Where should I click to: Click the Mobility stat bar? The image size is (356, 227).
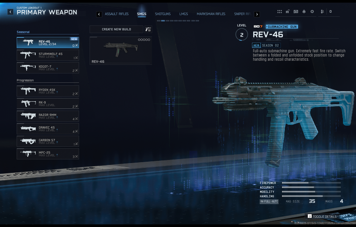coord(311,192)
